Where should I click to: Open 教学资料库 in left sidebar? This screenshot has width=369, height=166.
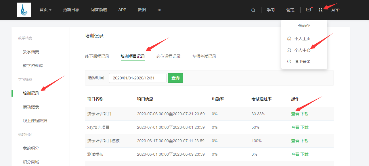tap(33, 66)
